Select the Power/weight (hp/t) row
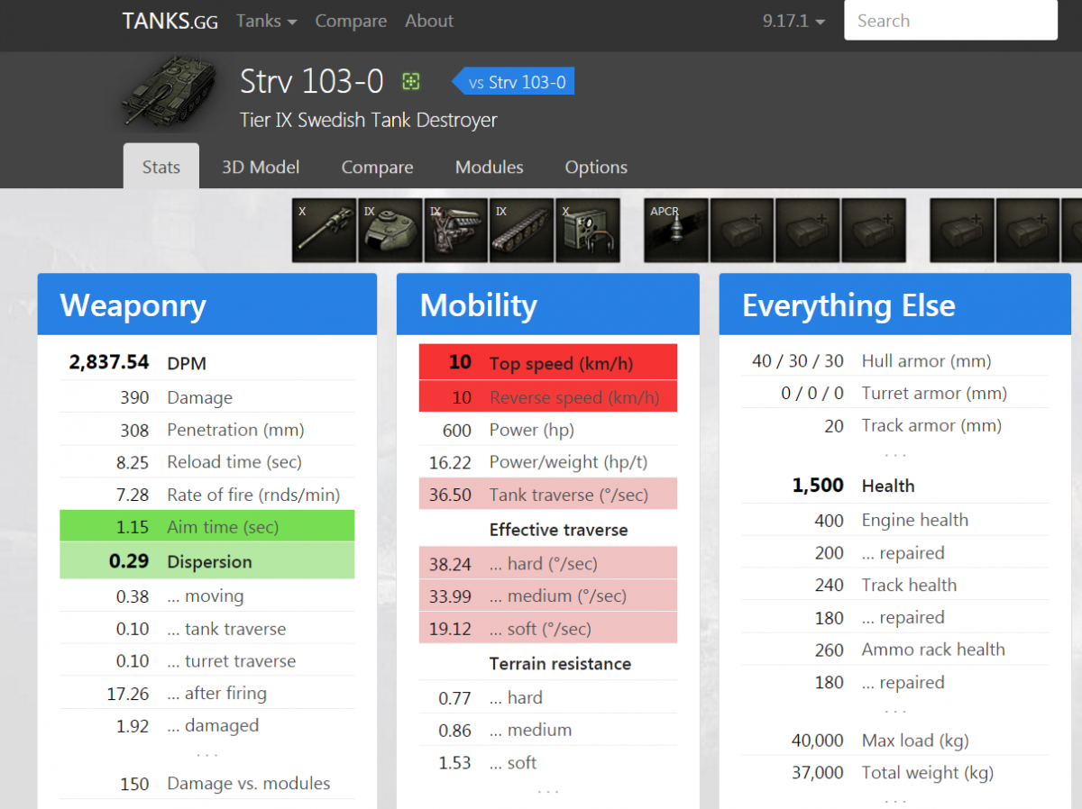The width and height of the screenshot is (1082, 809). point(548,462)
